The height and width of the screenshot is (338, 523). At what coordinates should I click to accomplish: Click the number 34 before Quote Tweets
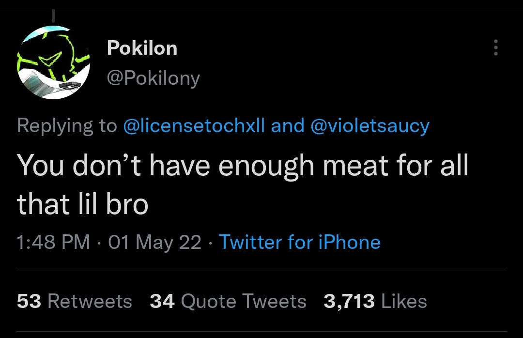(x=162, y=301)
